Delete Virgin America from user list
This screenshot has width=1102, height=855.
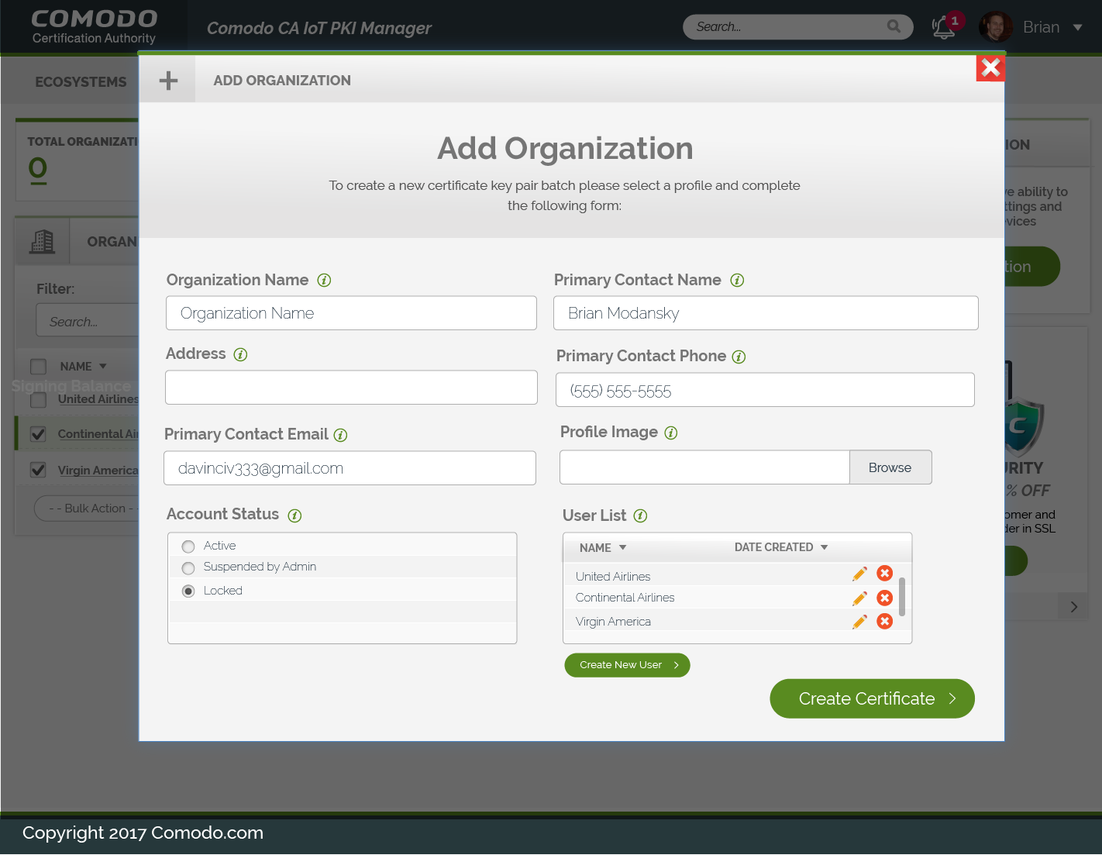[884, 621]
